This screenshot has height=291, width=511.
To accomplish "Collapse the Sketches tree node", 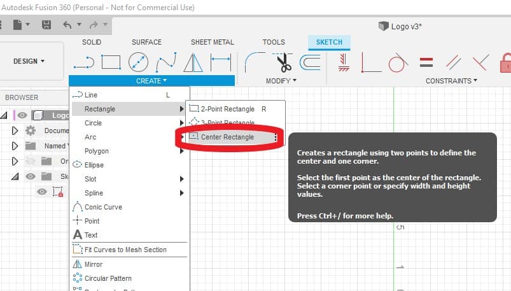I will tap(15, 177).
